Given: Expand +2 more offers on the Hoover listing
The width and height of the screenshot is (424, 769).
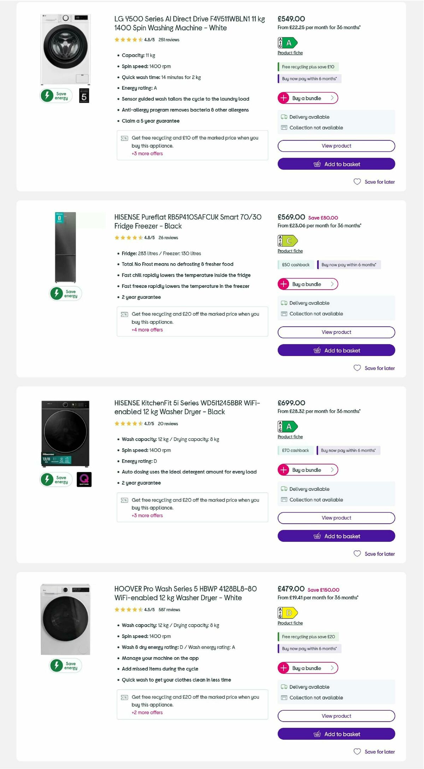Looking at the screenshot, I should pyautogui.click(x=147, y=712).
